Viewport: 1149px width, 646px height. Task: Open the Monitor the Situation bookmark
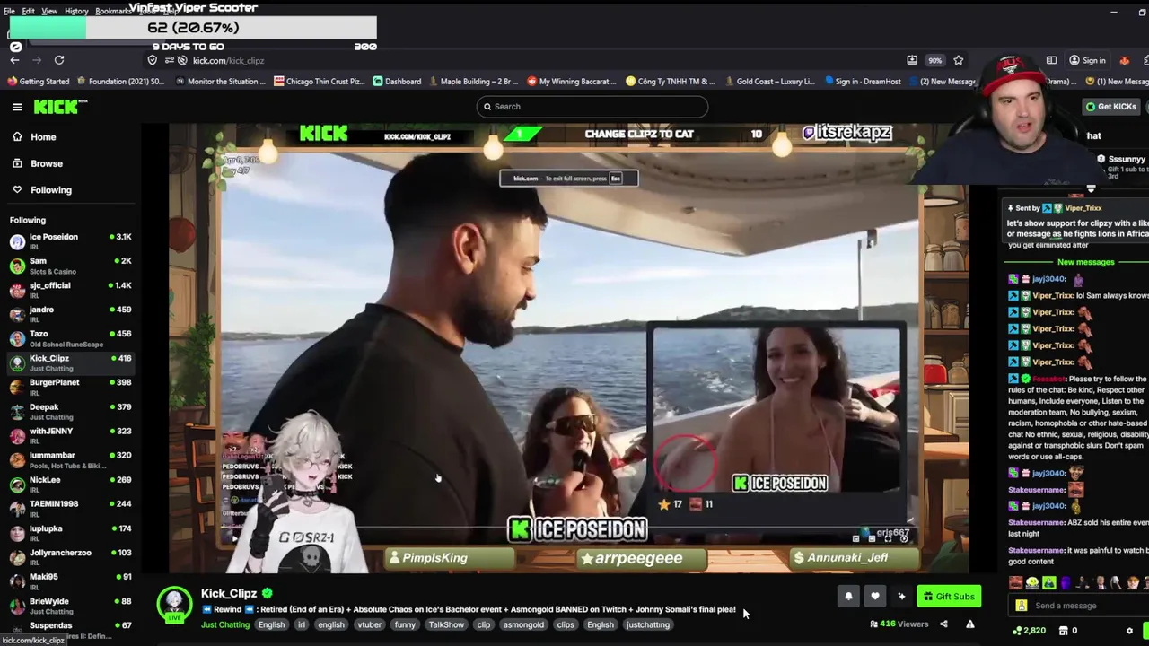pyautogui.click(x=221, y=82)
